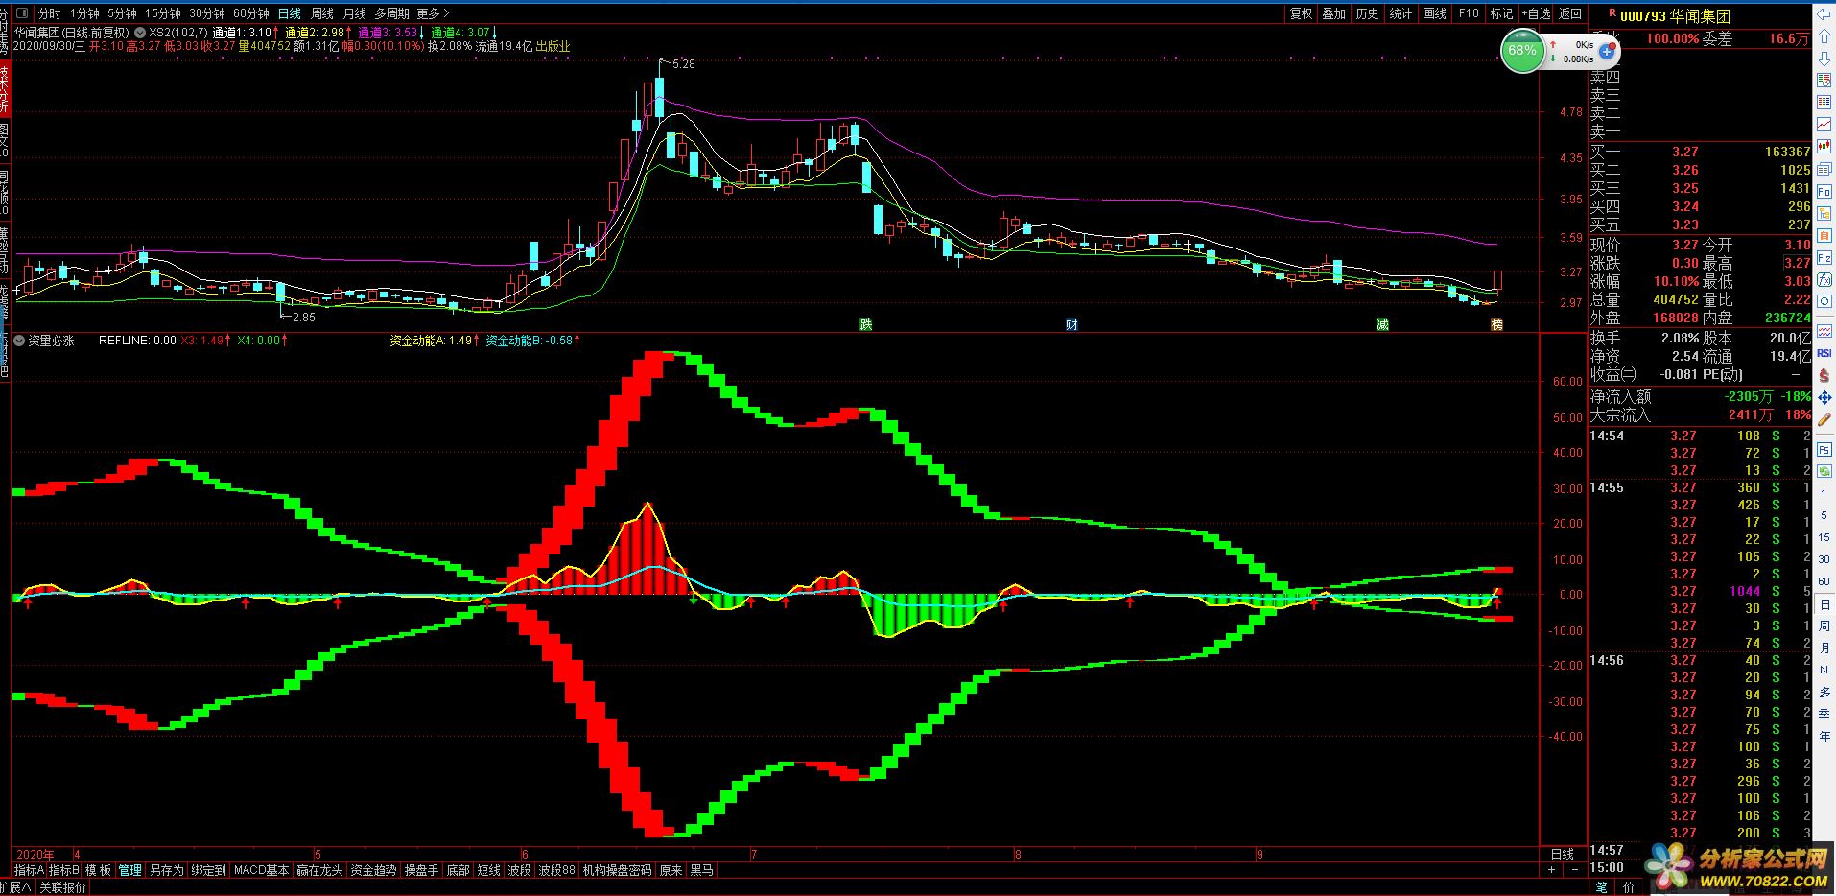Select the 模板 template tab at bottom

tap(98, 870)
